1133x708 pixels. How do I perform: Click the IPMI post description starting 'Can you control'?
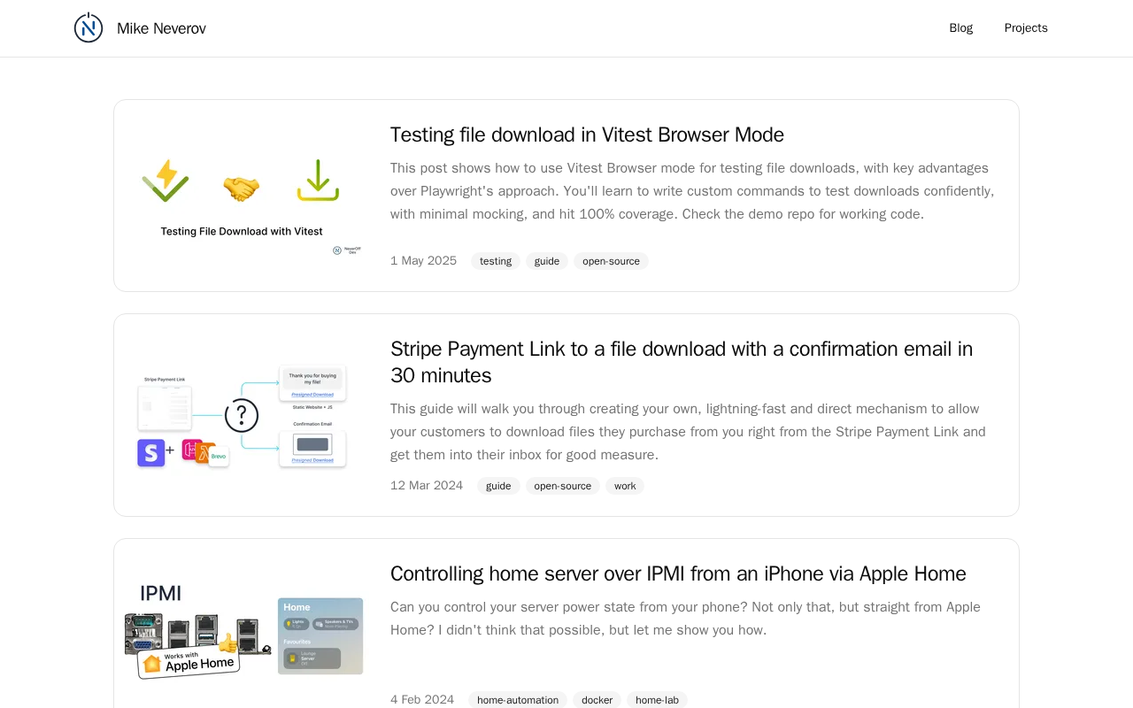point(686,619)
